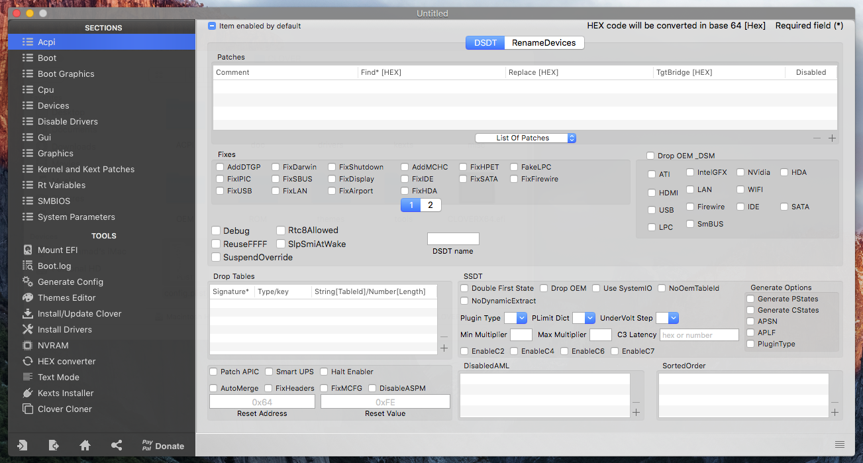The height and width of the screenshot is (463, 863).
Task: Open the Plugin Type dropdown
Action: [515, 318]
